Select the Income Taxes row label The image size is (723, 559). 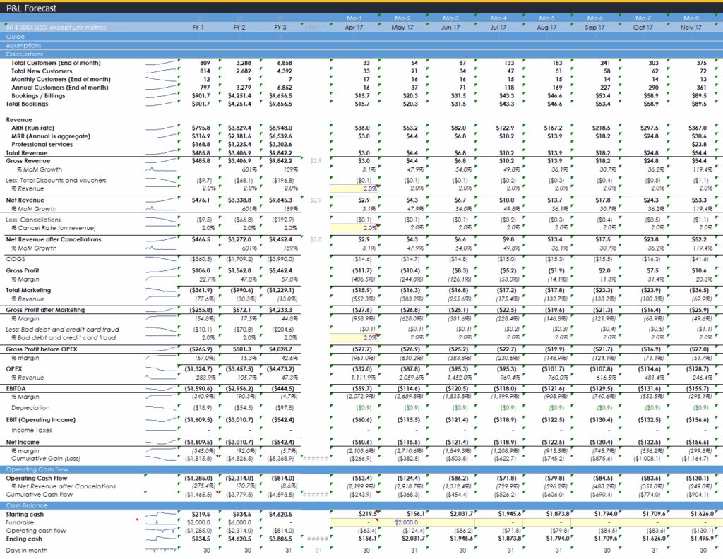[31, 430]
